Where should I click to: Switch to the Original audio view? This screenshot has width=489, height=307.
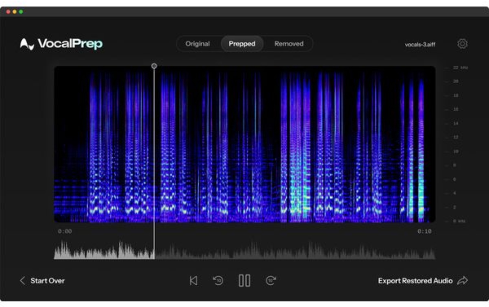(x=197, y=44)
